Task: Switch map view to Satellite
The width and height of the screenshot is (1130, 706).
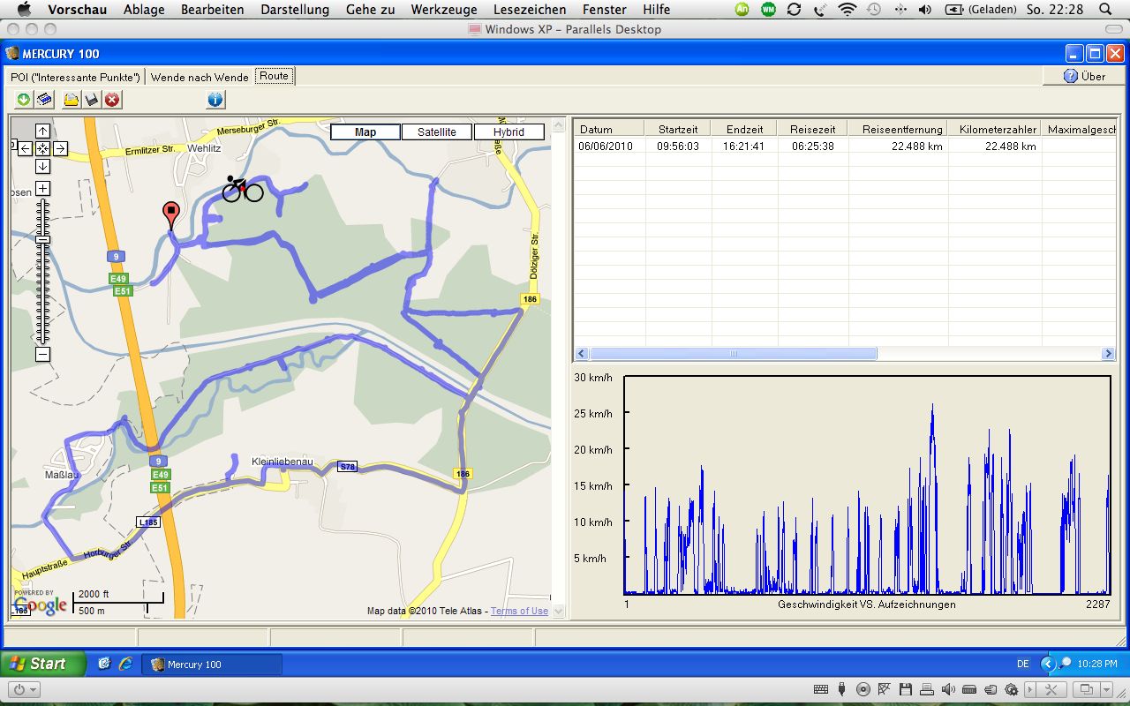Action: click(437, 132)
